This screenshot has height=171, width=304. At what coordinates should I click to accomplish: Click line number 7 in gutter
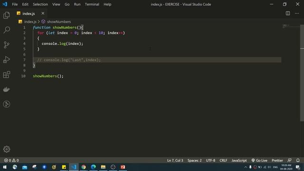24,60
